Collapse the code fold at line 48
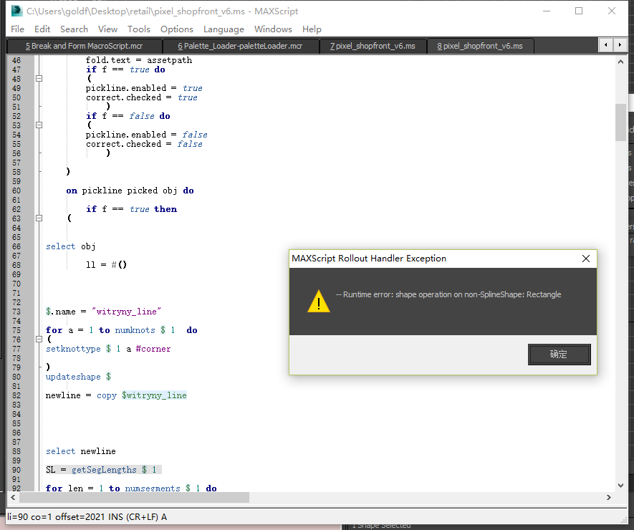634x530 pixels. (39, 79)
